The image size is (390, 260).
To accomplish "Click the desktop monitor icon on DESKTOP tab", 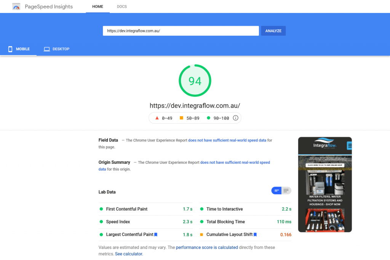I will pyautogui.click(x=46, y=49).
